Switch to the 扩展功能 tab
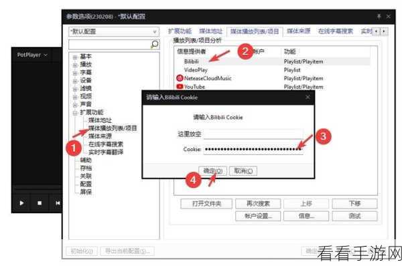 180,31
